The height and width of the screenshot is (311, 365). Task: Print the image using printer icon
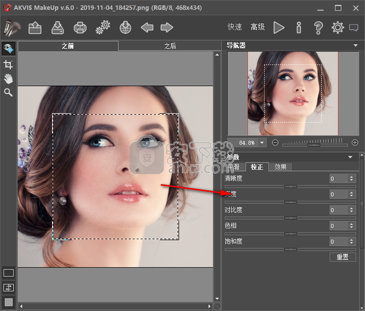point(80,28)
